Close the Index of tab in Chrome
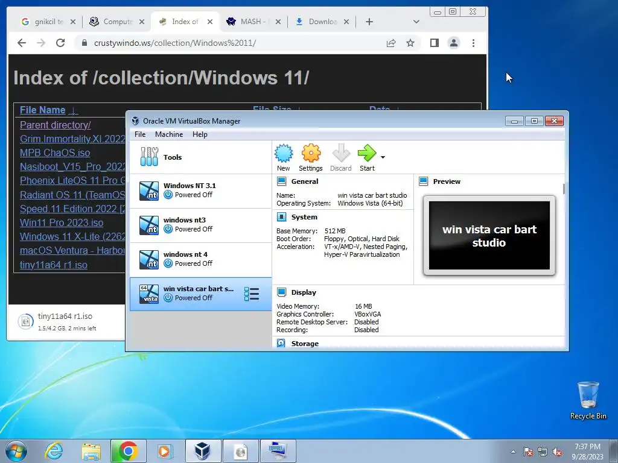The height and width of the screenshot is (463, 618). (x=210, y=22)
